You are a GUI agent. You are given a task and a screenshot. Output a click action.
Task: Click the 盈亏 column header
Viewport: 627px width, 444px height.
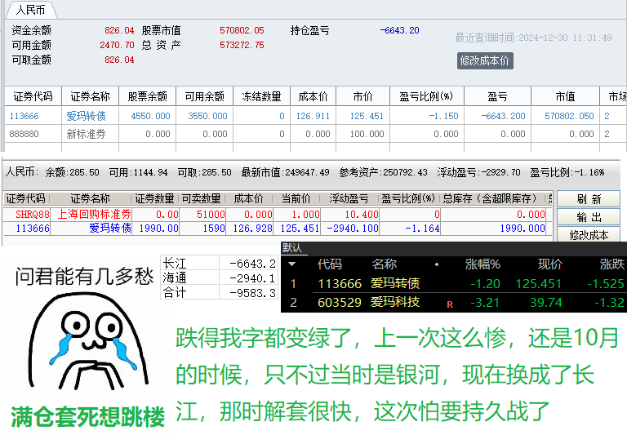click(497, 96)
